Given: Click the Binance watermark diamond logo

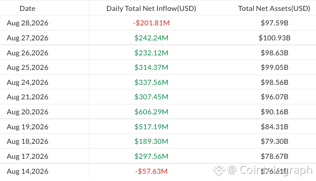Looking at the screenshot, I should [219, 170].
